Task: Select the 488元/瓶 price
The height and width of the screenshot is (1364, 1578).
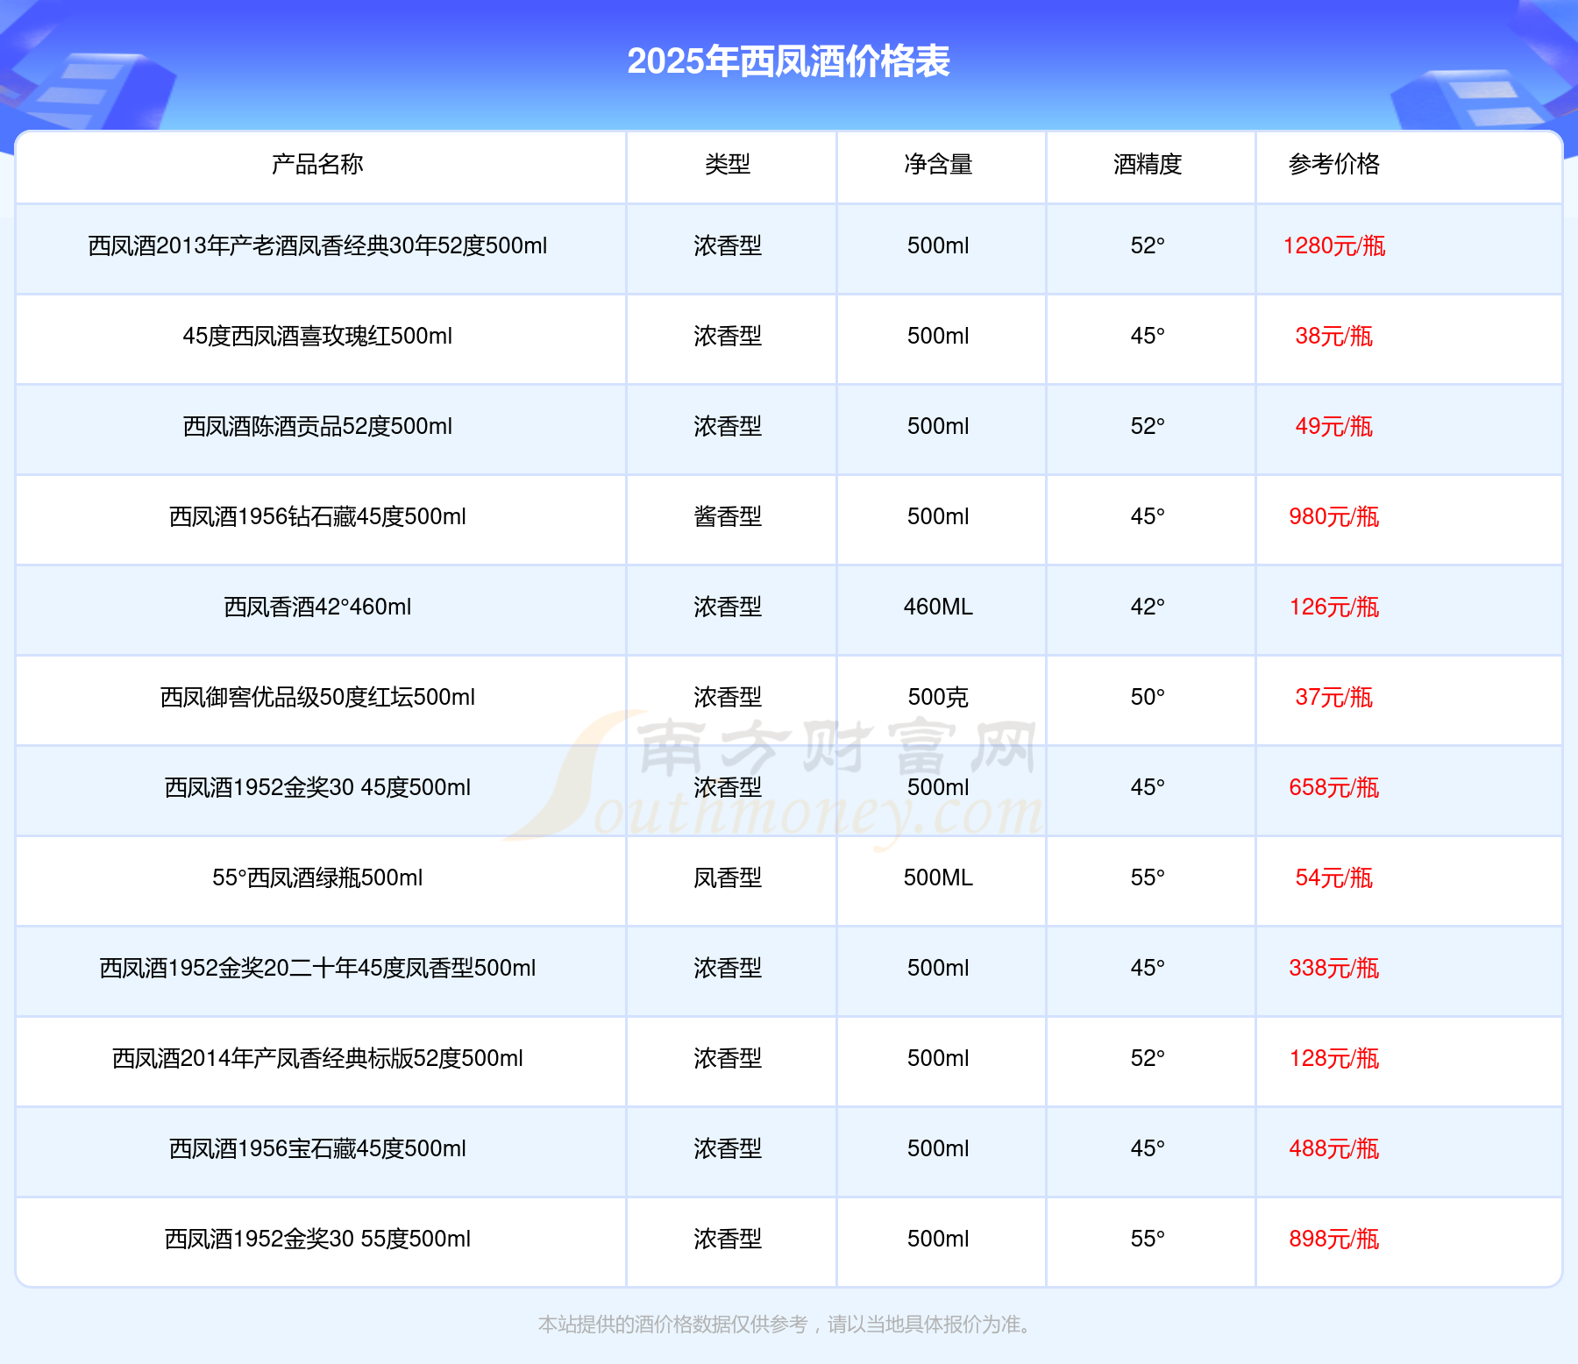Action: point(1334,1148)
